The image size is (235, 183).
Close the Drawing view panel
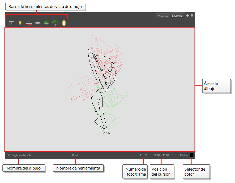click(192, 15)
